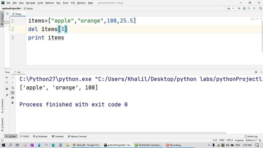
Task: Go to next highlighted error arrow
Action: coord(261,19)
